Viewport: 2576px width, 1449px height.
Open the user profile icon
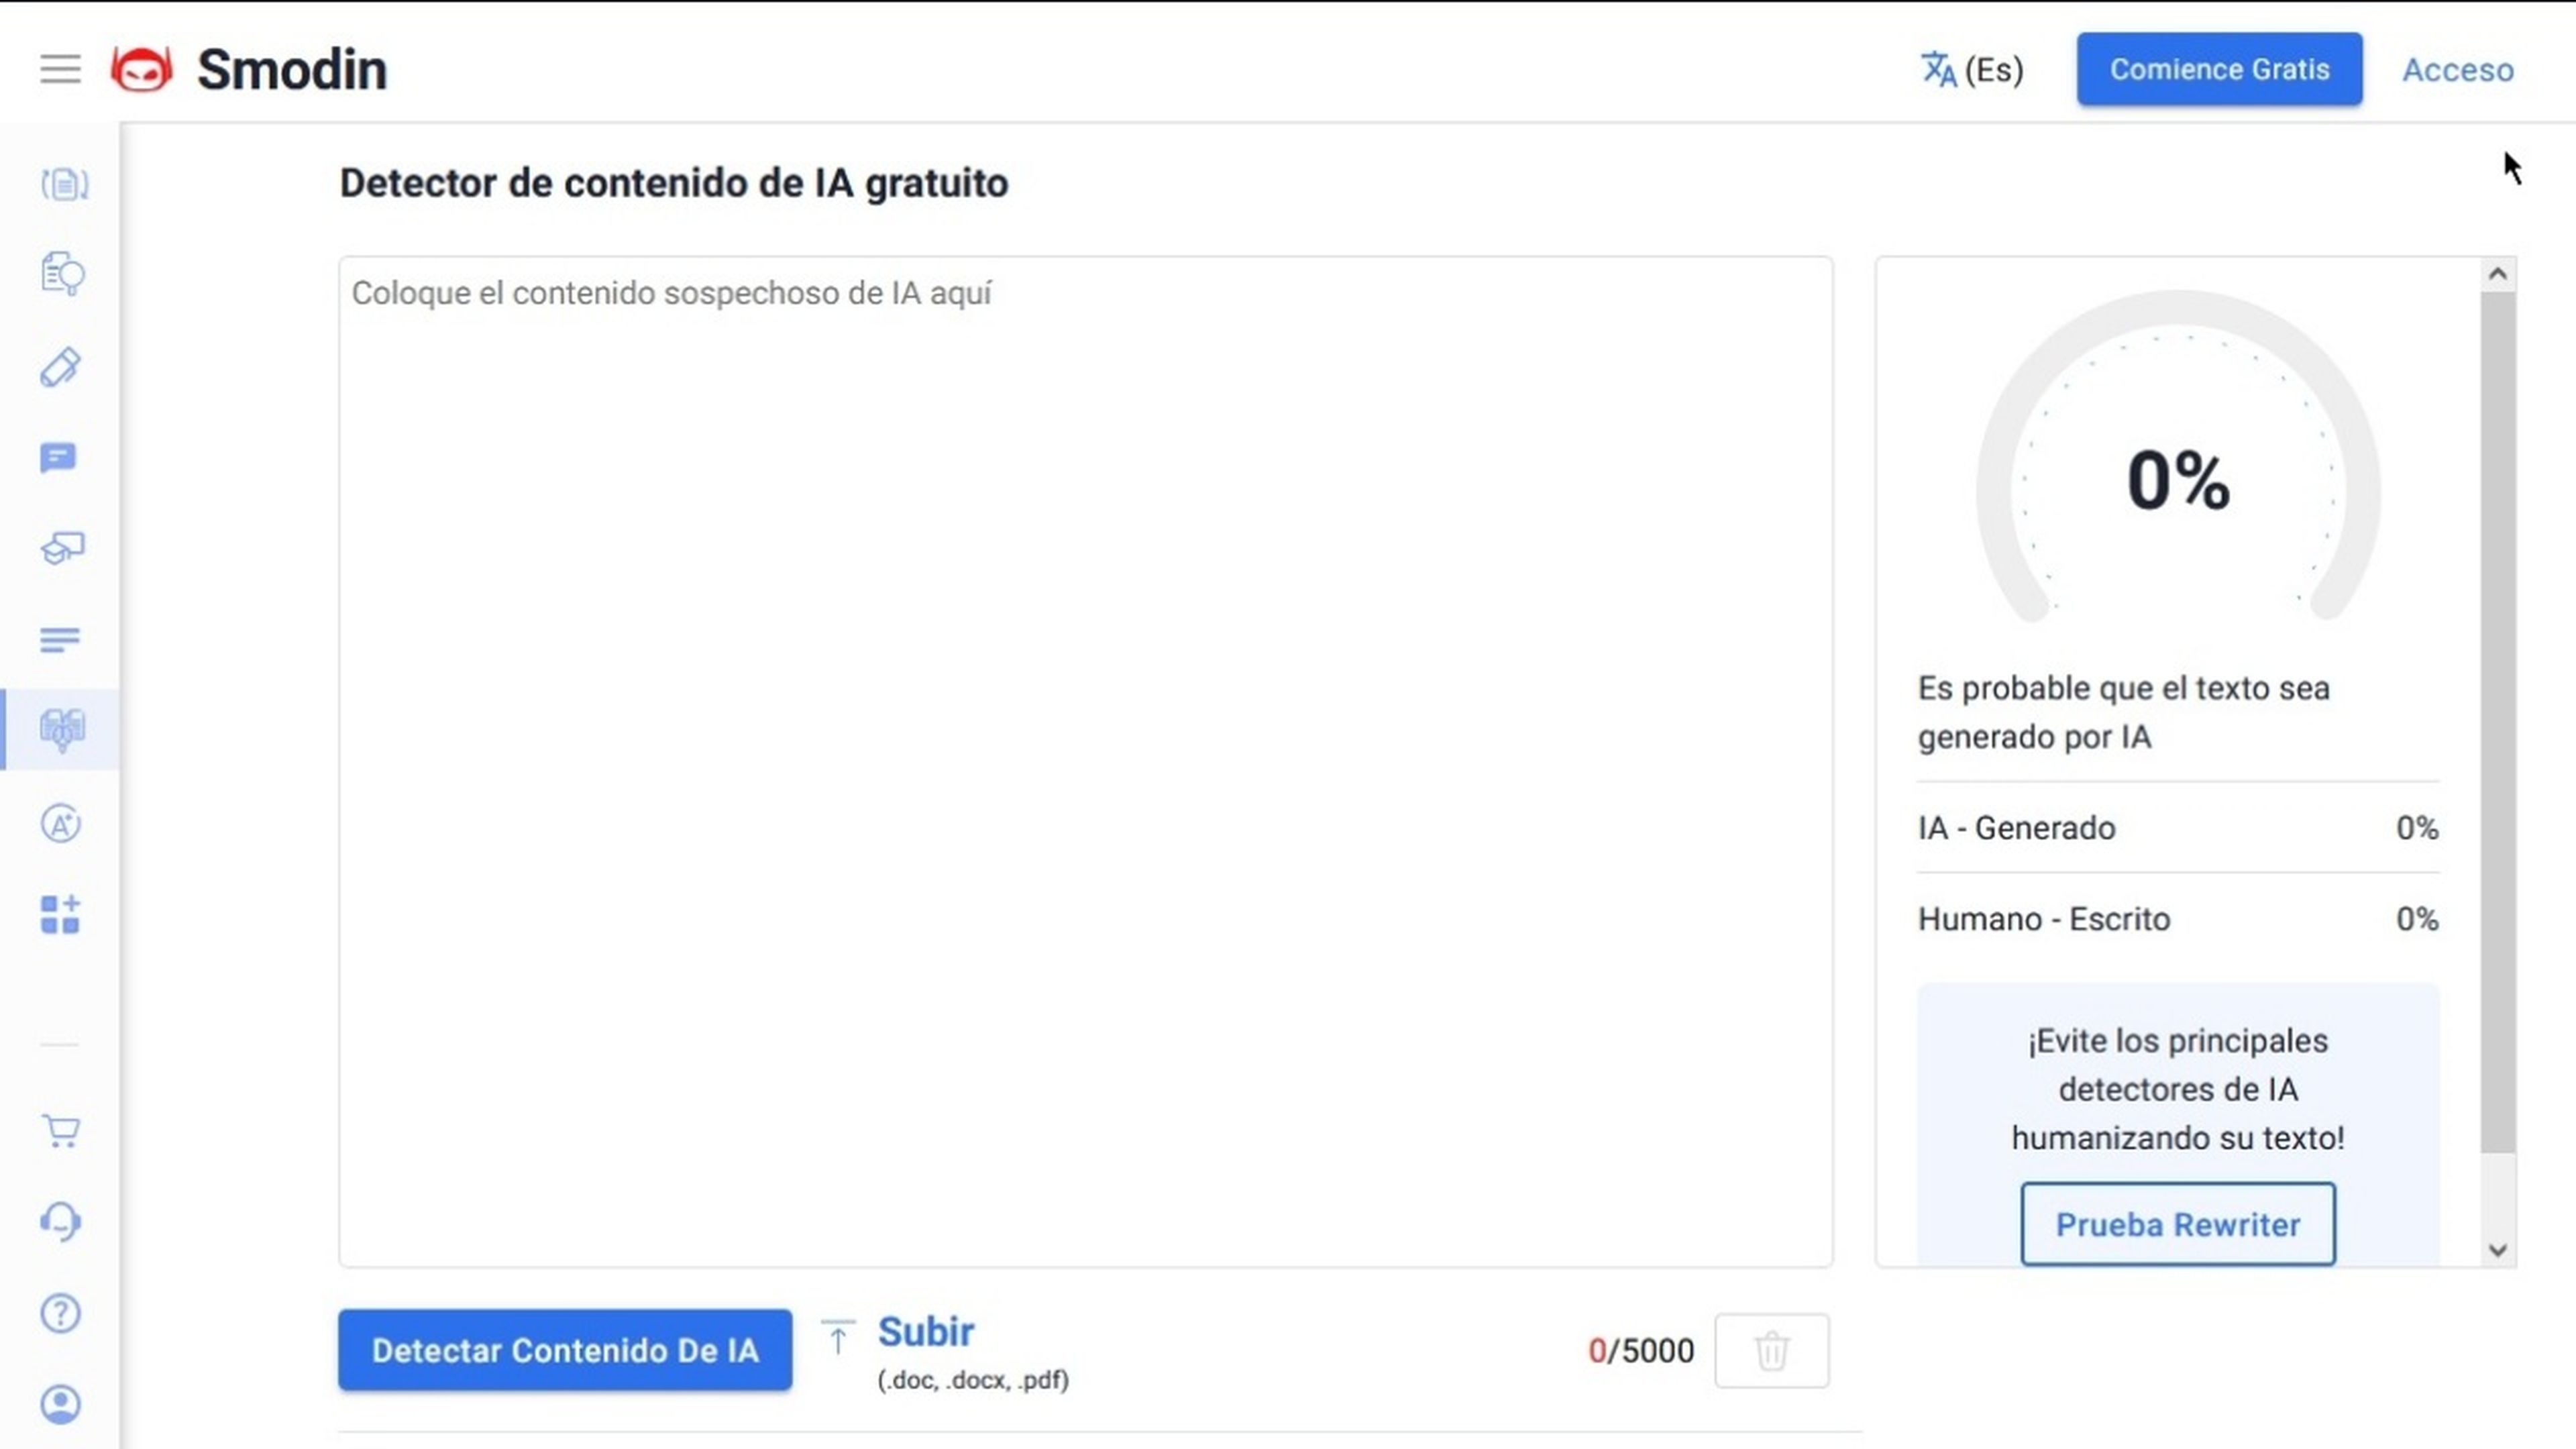coord(60,1404)
